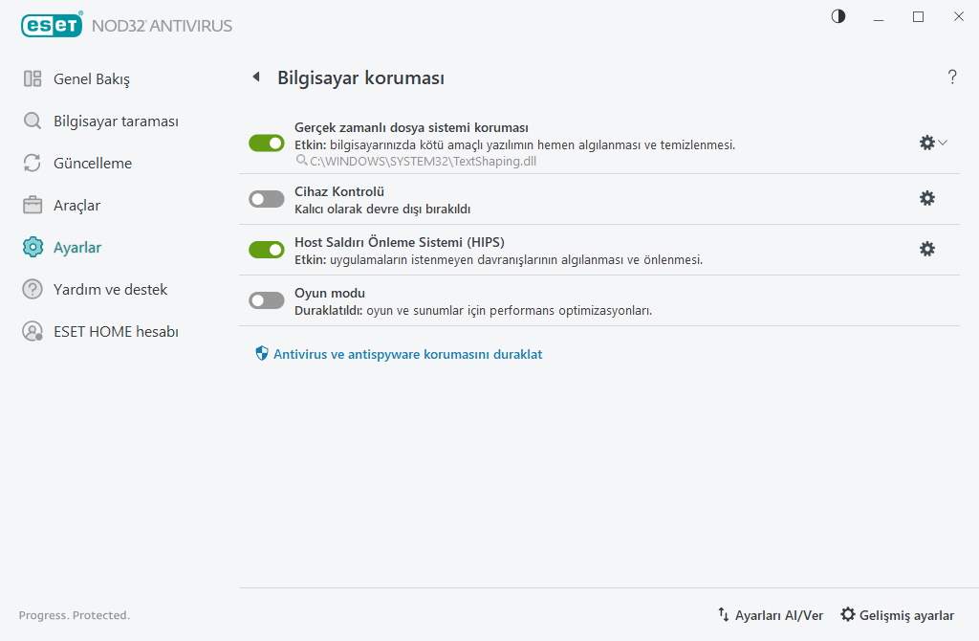Click the Araçlar briefcase icon

tap(33, 205)
